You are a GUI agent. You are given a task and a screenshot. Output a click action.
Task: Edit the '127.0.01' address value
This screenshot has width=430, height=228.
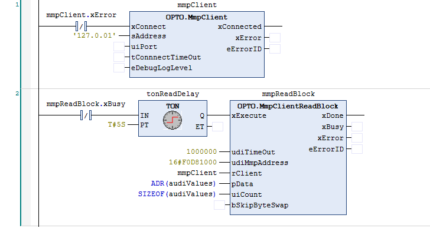(95, 35)
